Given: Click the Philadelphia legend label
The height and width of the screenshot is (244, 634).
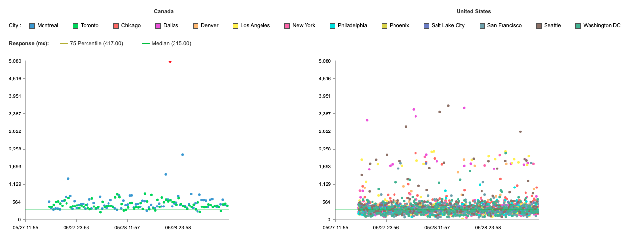Looking at the screenshot, I should [x=352, y=26].
